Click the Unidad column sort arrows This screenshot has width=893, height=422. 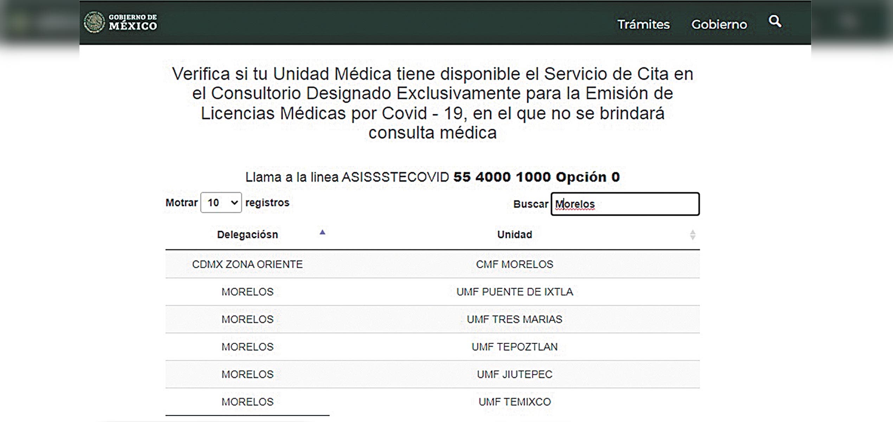(x=692, y=235)
